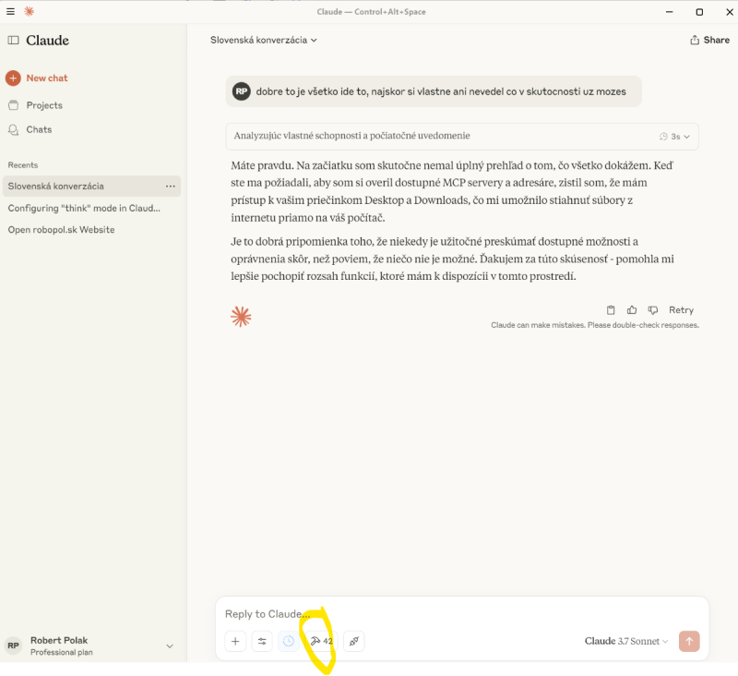Expand the Slovenská konverzácia title dropdown
738x676 pixels.
264,40
